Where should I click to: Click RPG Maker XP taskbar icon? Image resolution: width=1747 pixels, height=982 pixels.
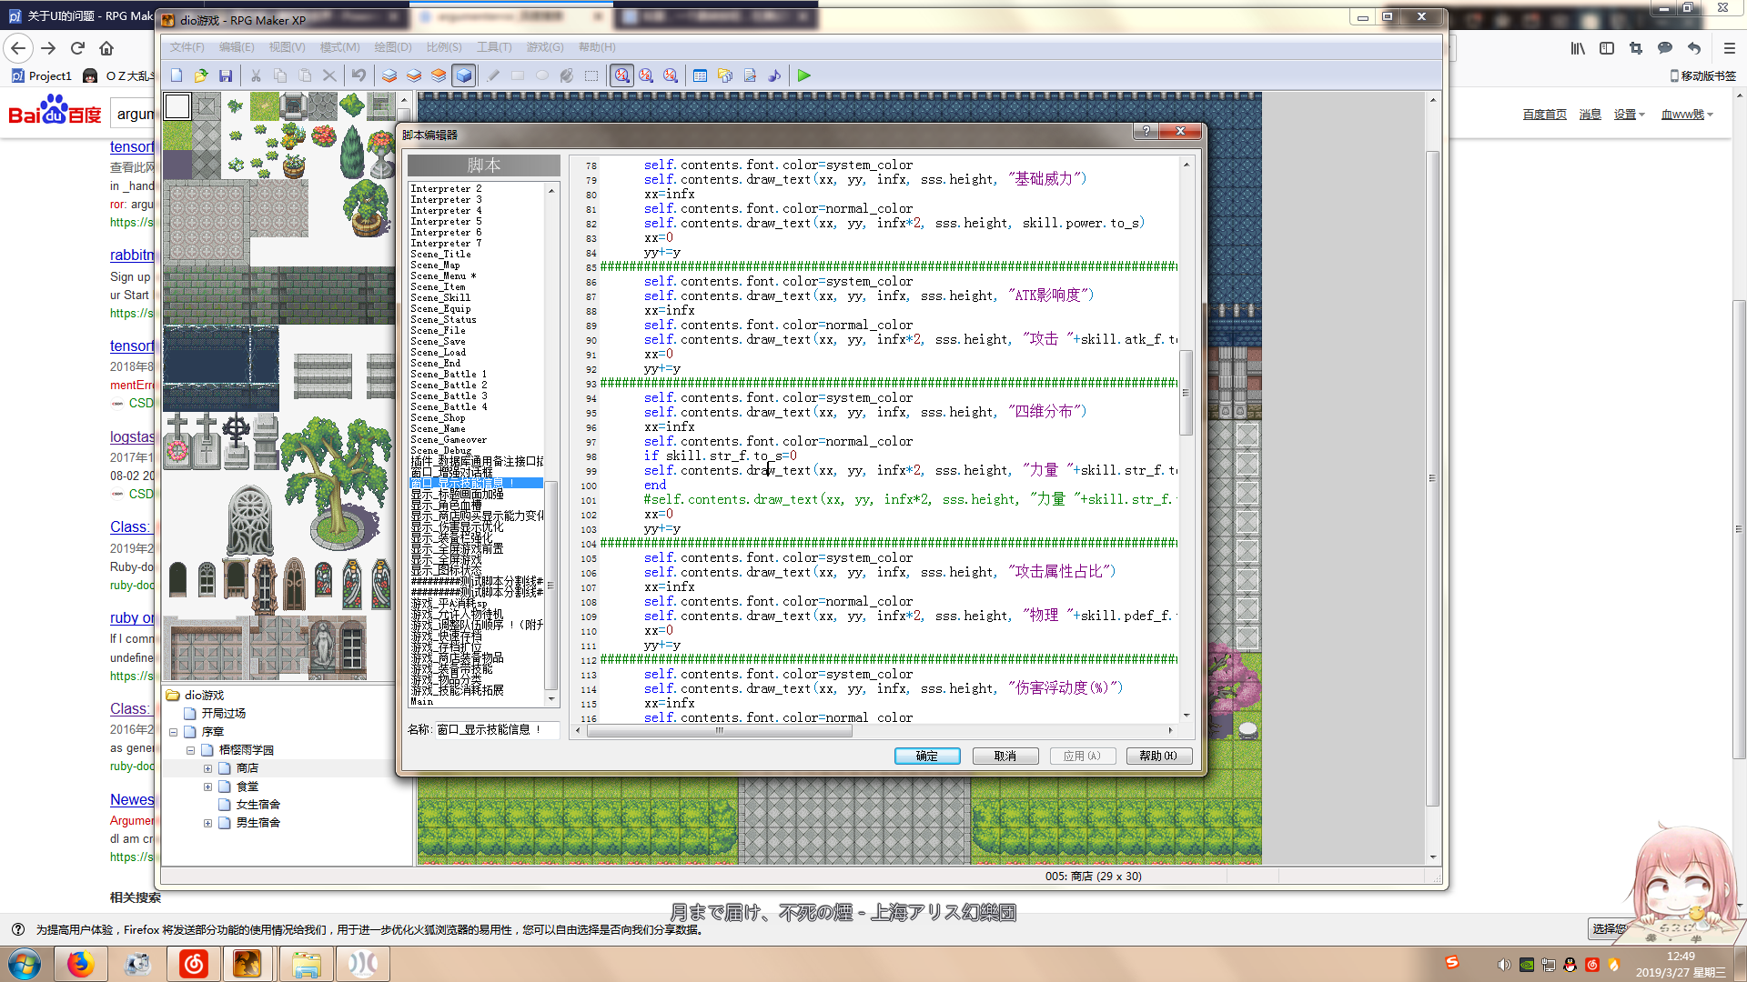coord(247,964)
